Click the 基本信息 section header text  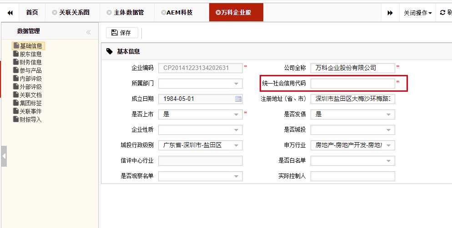tap(128, 51)
